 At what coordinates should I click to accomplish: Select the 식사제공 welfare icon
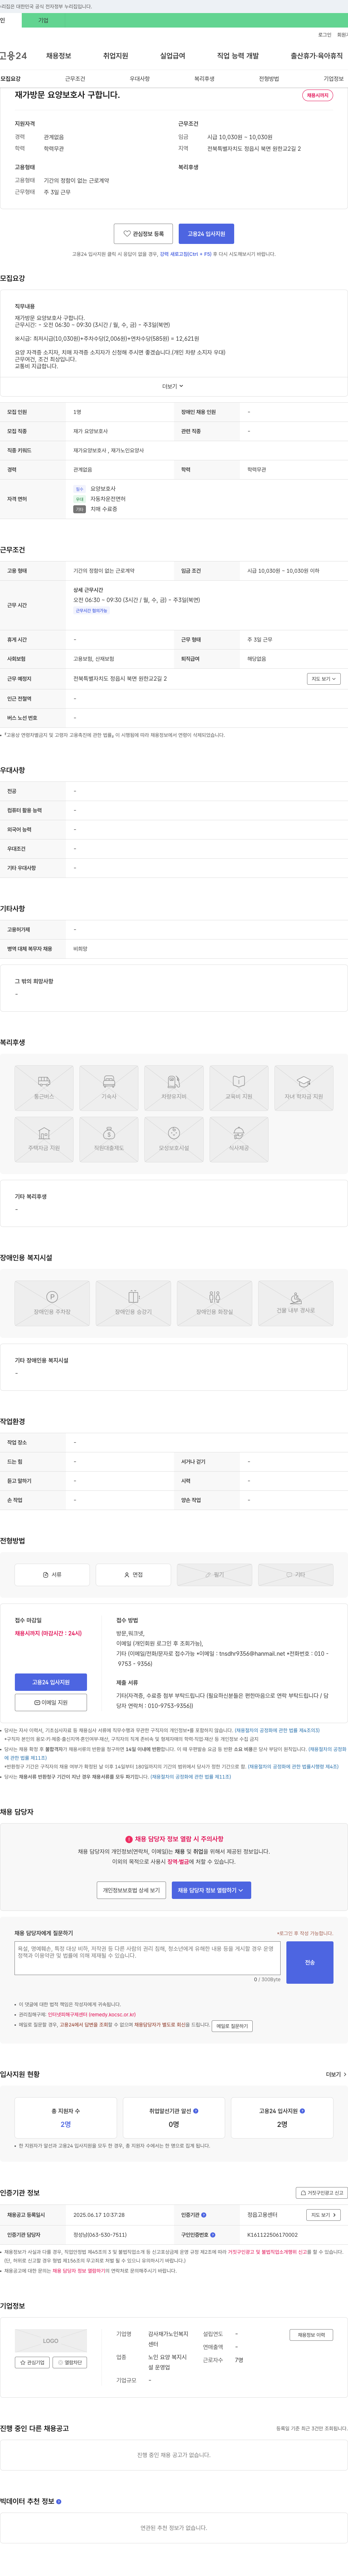click(x=239, y=1140)
